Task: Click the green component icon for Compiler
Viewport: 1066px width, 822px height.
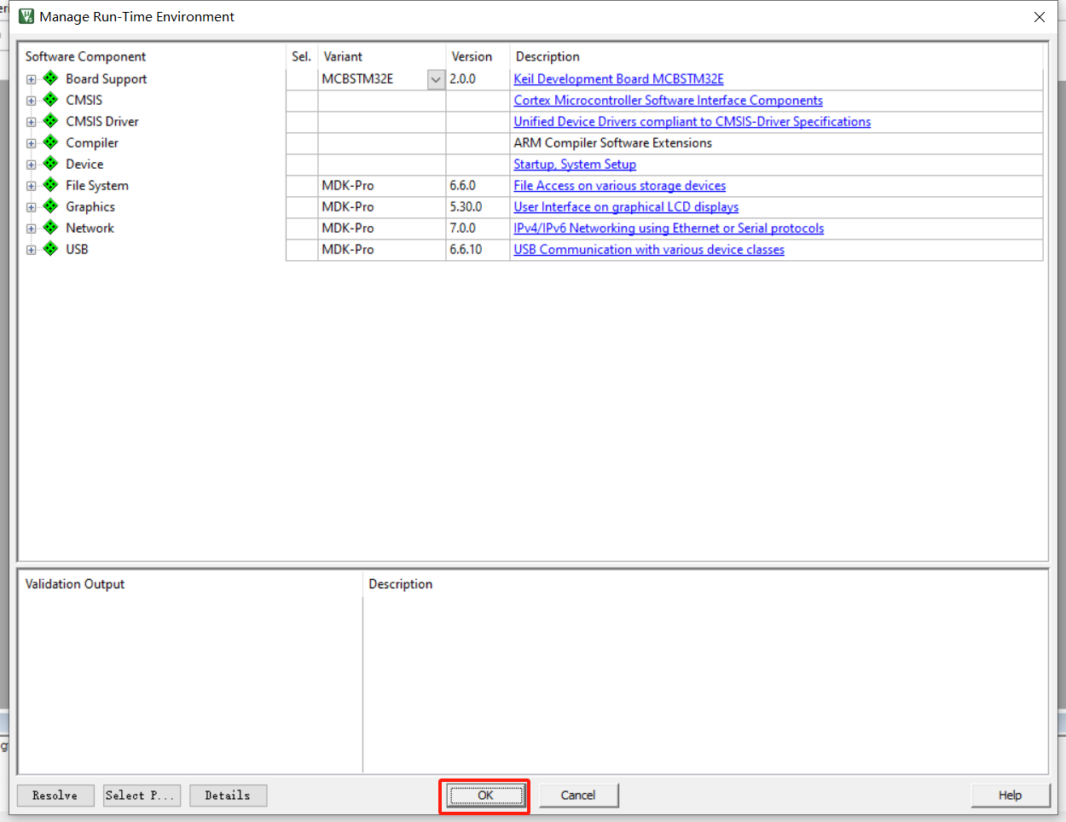Action: 50,142
